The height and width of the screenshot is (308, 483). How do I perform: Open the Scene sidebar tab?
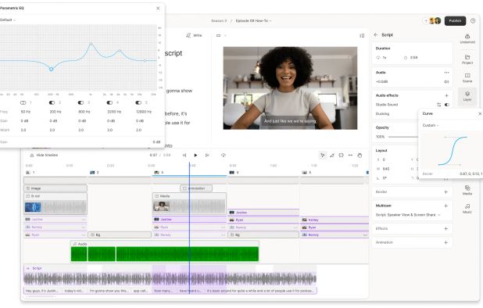click(x=467, y=78)
